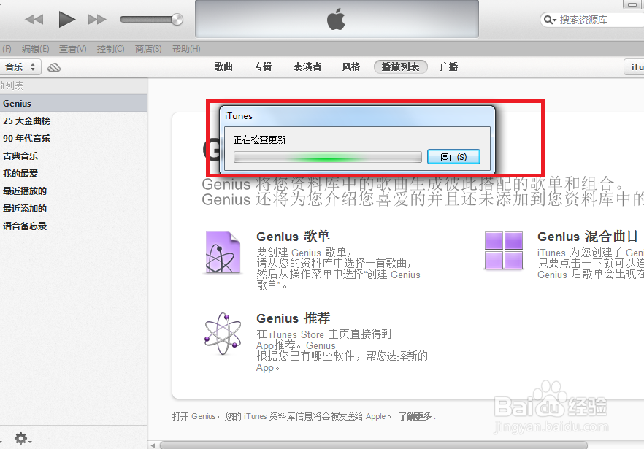Open the 控制(C) menu
Image resolution: width=644 pixels, height=449 pixels.
(110, 49)
